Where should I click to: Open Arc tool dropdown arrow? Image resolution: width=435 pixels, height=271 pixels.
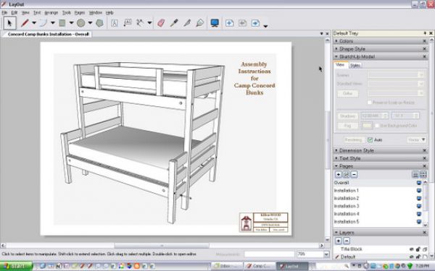(53, 23)
